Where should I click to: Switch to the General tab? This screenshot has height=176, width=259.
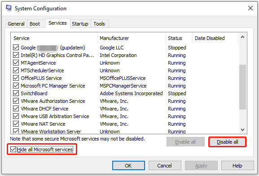pos(16,24)
